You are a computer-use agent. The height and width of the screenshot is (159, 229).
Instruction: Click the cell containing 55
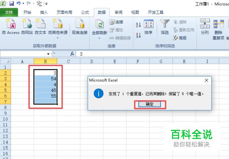pyautogui.click(x=45, y=96)
